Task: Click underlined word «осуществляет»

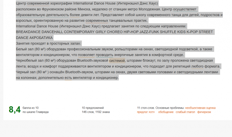Action: click(x=185, y=9)
